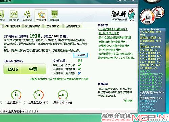Click the 了解详情 link

click(x=128, y=101)
